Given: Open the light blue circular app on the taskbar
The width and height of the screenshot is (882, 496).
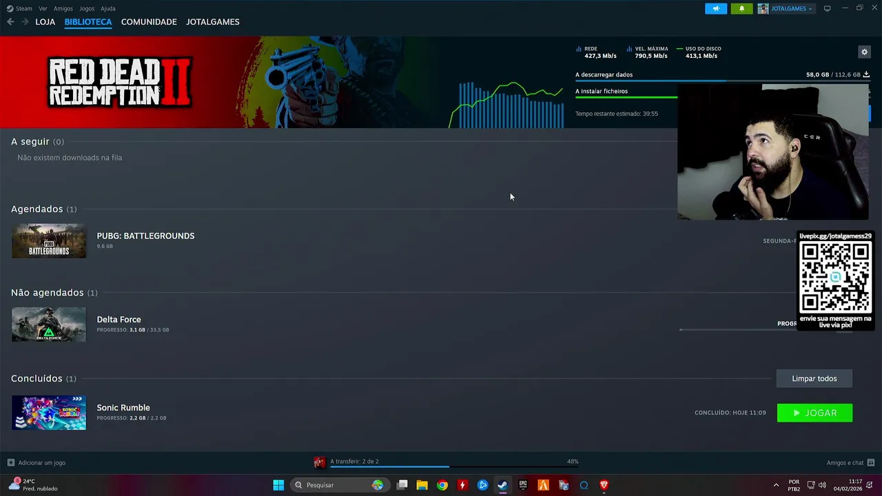Looking at the screenshot, I should pyautogui.click(x=584, y=485).
